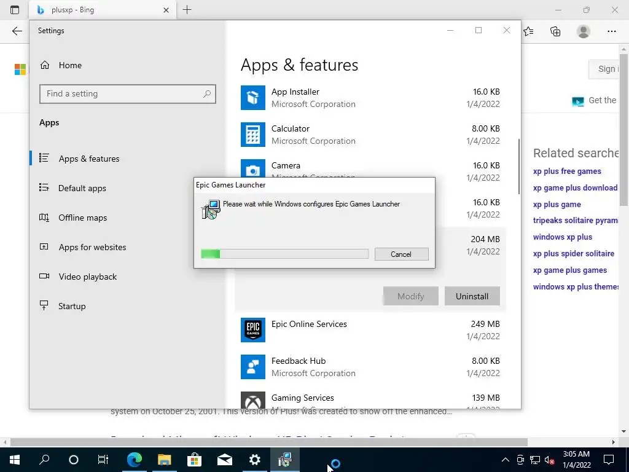Cancel the Epic Games Launcher configuration
Screen dimensions: 629x472
point(401,254)
